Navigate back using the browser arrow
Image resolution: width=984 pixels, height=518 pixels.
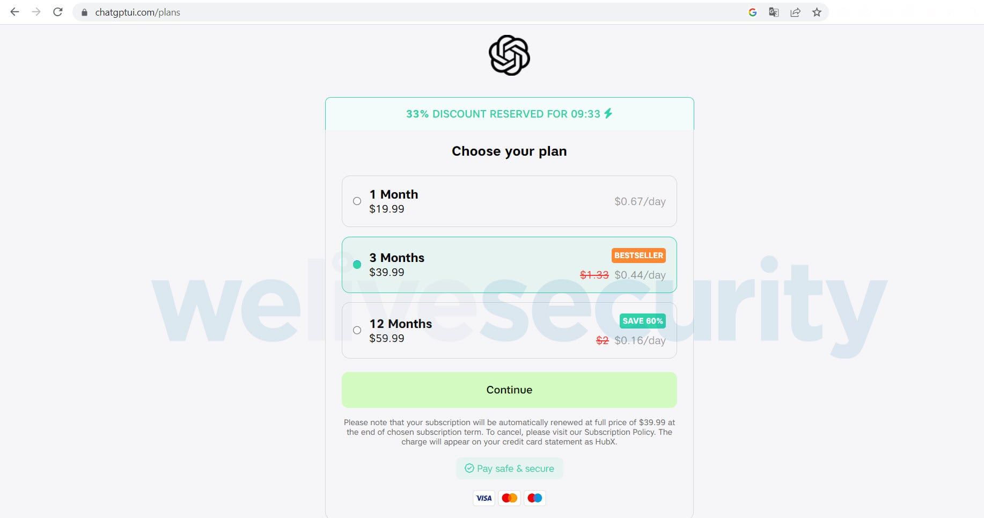click(x=14, y=12)
